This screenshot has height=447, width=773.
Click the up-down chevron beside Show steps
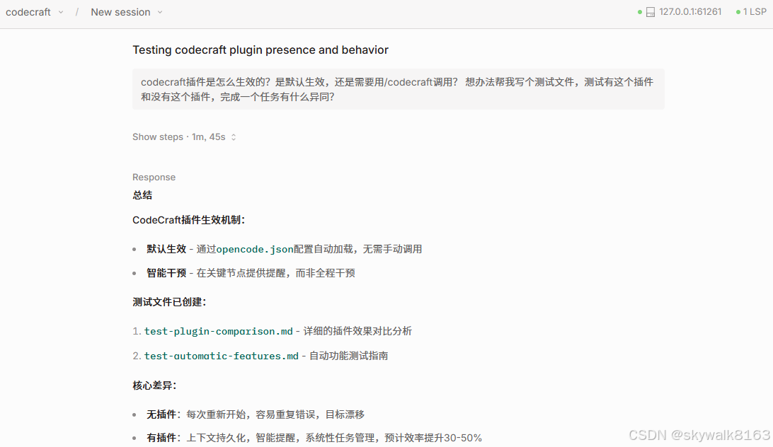pos(233,137)
